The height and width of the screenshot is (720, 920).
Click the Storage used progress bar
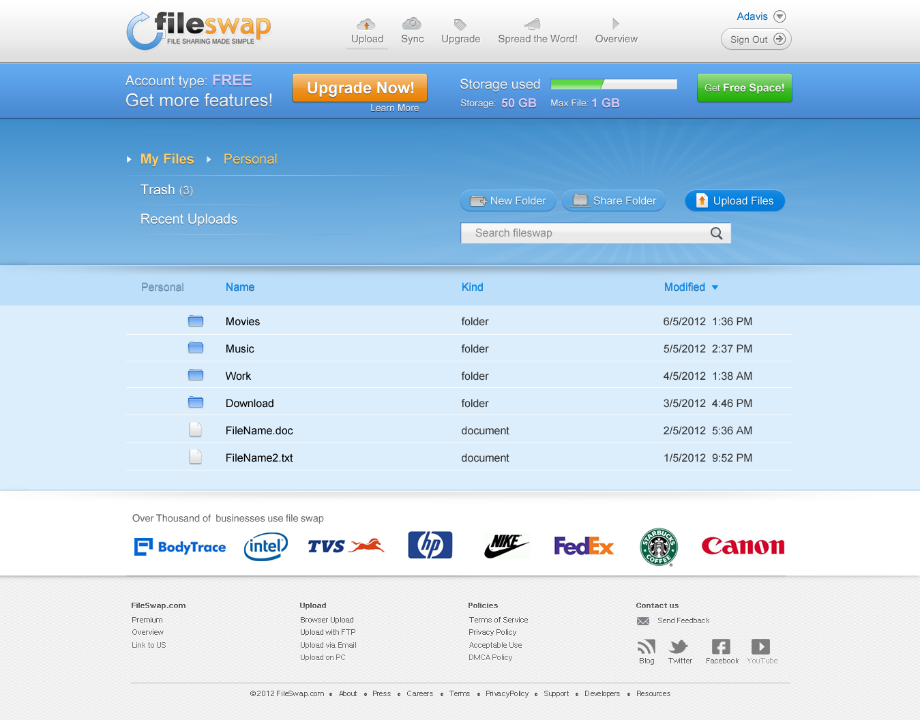[x=613, y=85]
